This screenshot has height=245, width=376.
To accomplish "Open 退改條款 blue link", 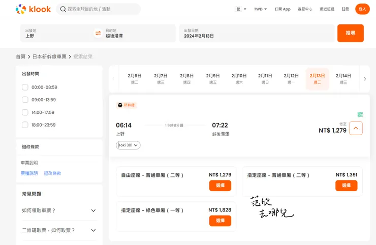I will [52, 173].
